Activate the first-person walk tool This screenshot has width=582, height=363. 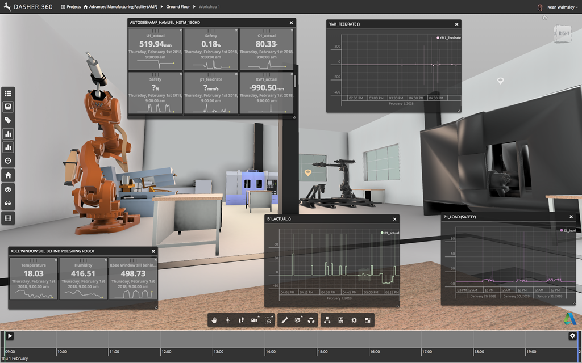(227, 320)
